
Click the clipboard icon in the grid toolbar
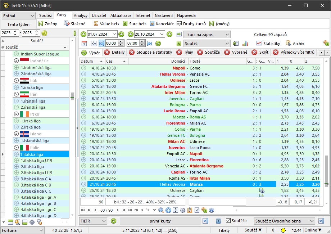190,210
